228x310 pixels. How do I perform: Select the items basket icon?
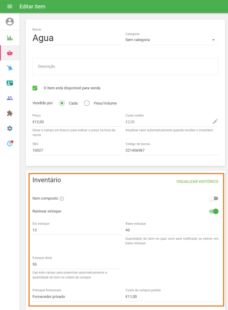9,53
